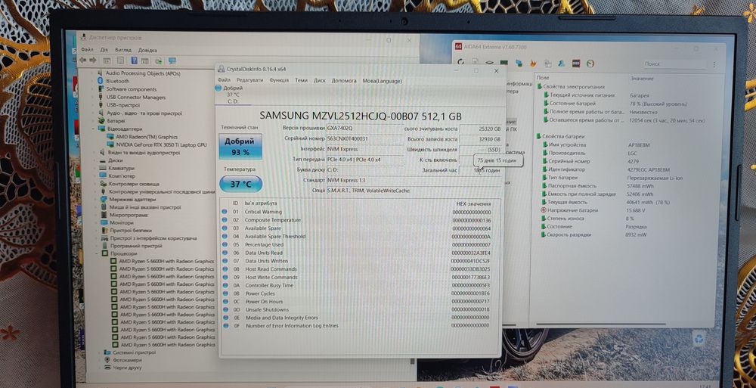The height and width of the screenshot is (388, 756).
Task: Click AIDA64 OSD panel icon
Action: [x=575, y=64]
